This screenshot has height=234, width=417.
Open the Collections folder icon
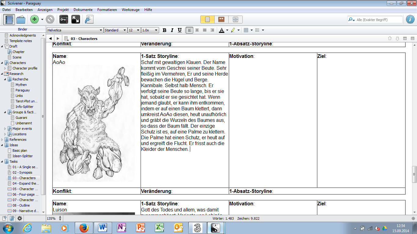21,19
